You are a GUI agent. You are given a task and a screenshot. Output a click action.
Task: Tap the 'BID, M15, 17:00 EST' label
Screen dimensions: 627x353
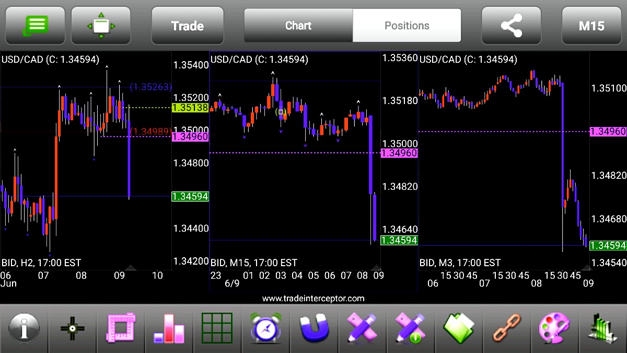pos(253,263)
